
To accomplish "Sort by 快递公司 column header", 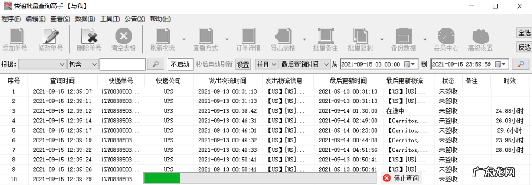I will tap(169, 81).
